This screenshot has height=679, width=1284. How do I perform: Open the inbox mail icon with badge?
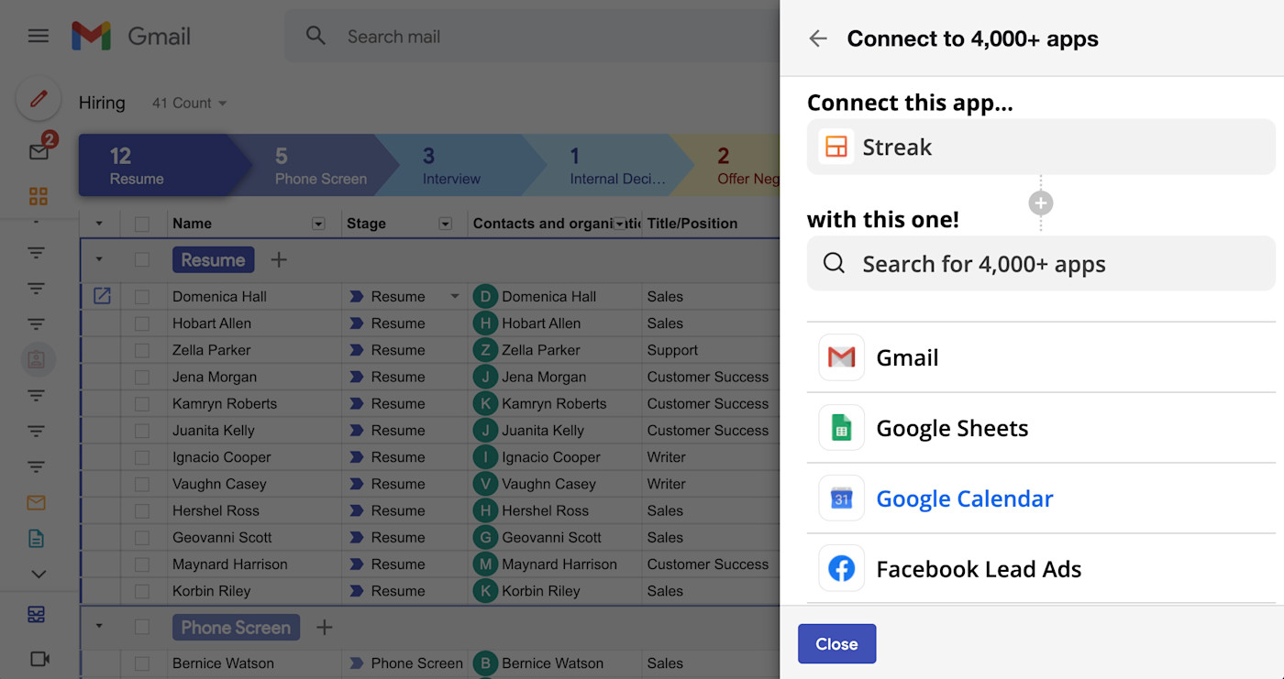[39, 151]
